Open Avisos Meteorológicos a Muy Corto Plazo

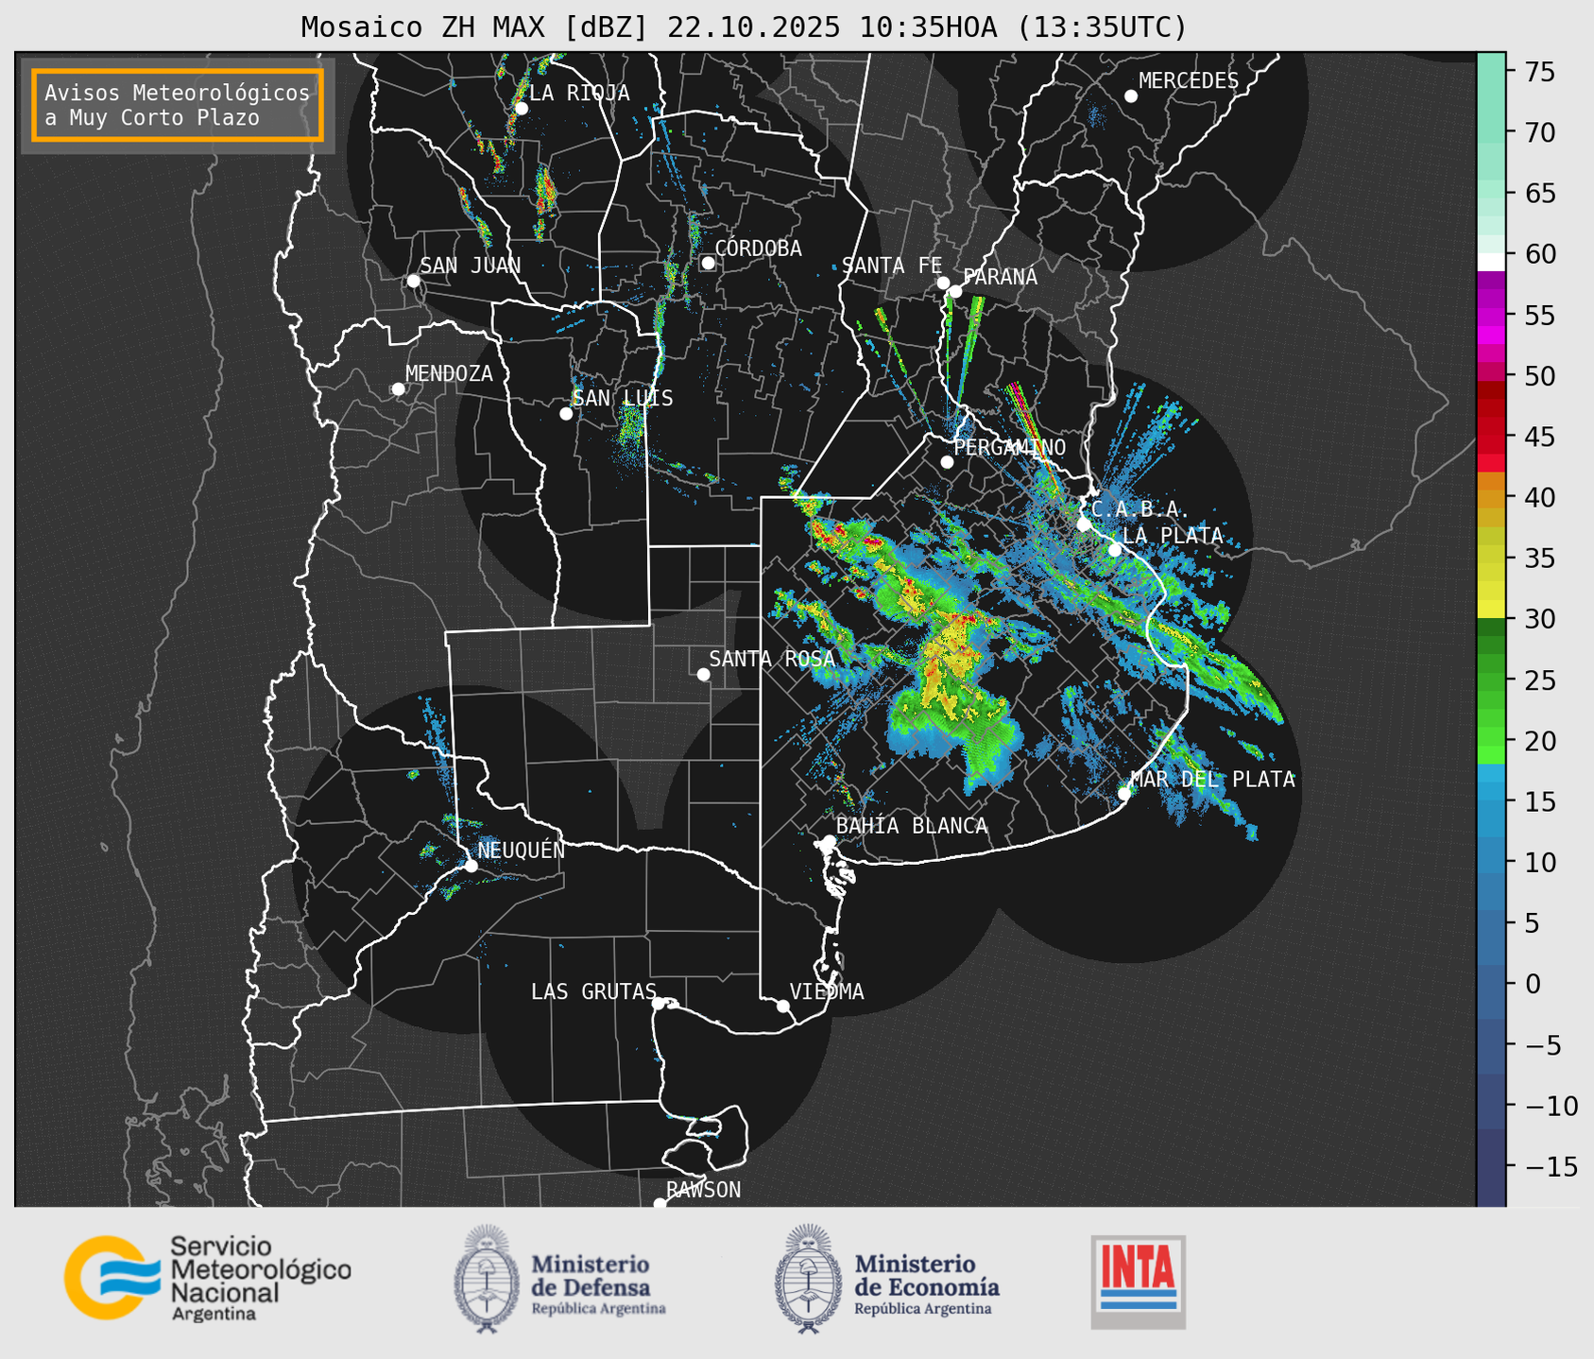point(178,105)
